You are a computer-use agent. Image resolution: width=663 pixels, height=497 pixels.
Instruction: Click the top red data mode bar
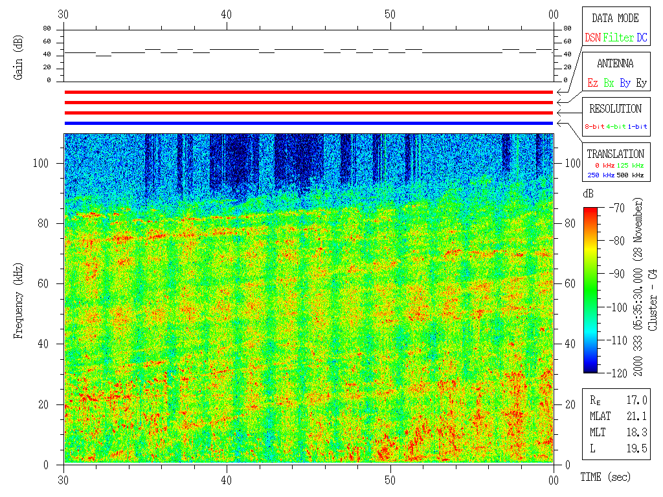coord(308,93)
